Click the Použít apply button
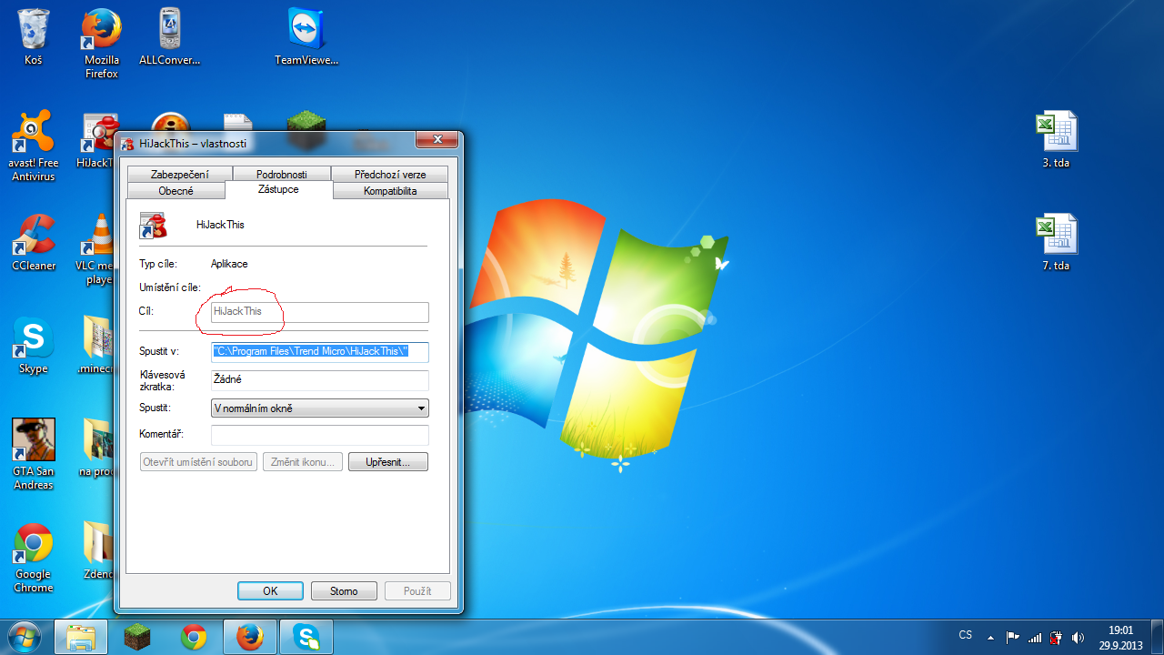The image size is (1164, 655). [417, 591]
